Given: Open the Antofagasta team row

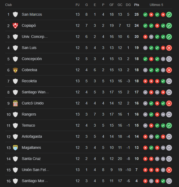Looking at the screenshot, I should coord(89,136).
